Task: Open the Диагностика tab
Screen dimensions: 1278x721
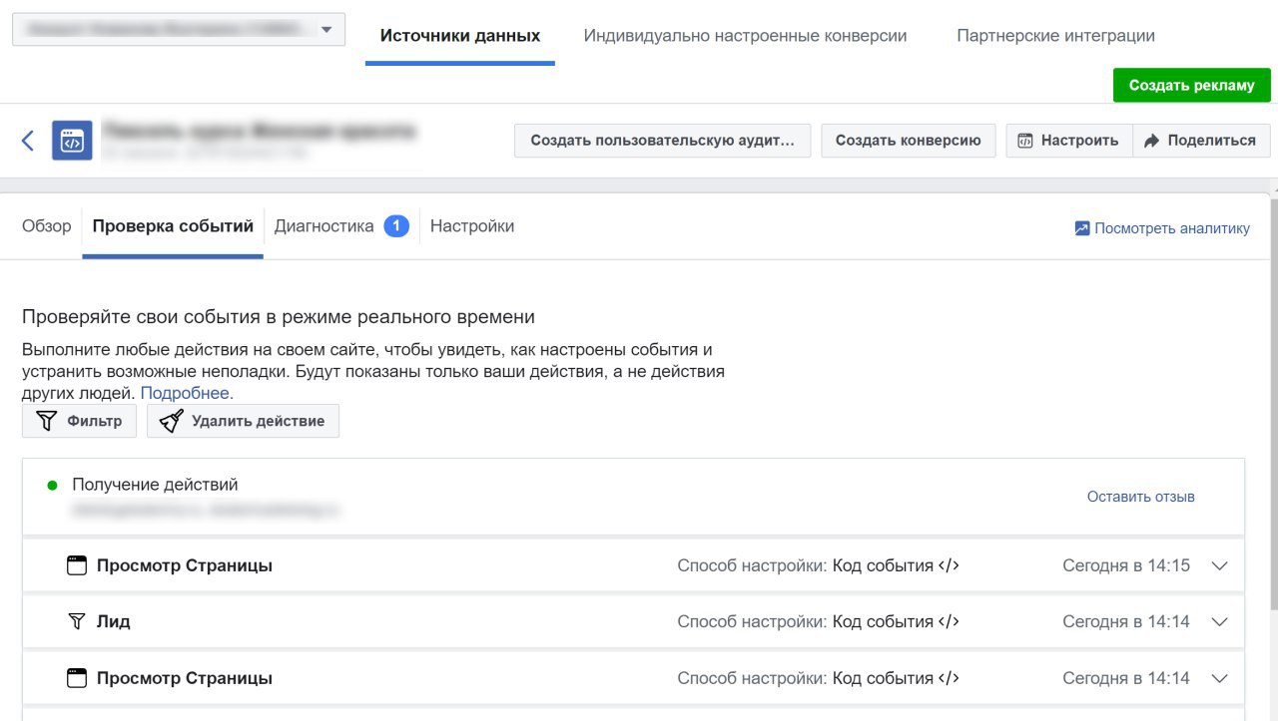Action: tap(323, 226)
